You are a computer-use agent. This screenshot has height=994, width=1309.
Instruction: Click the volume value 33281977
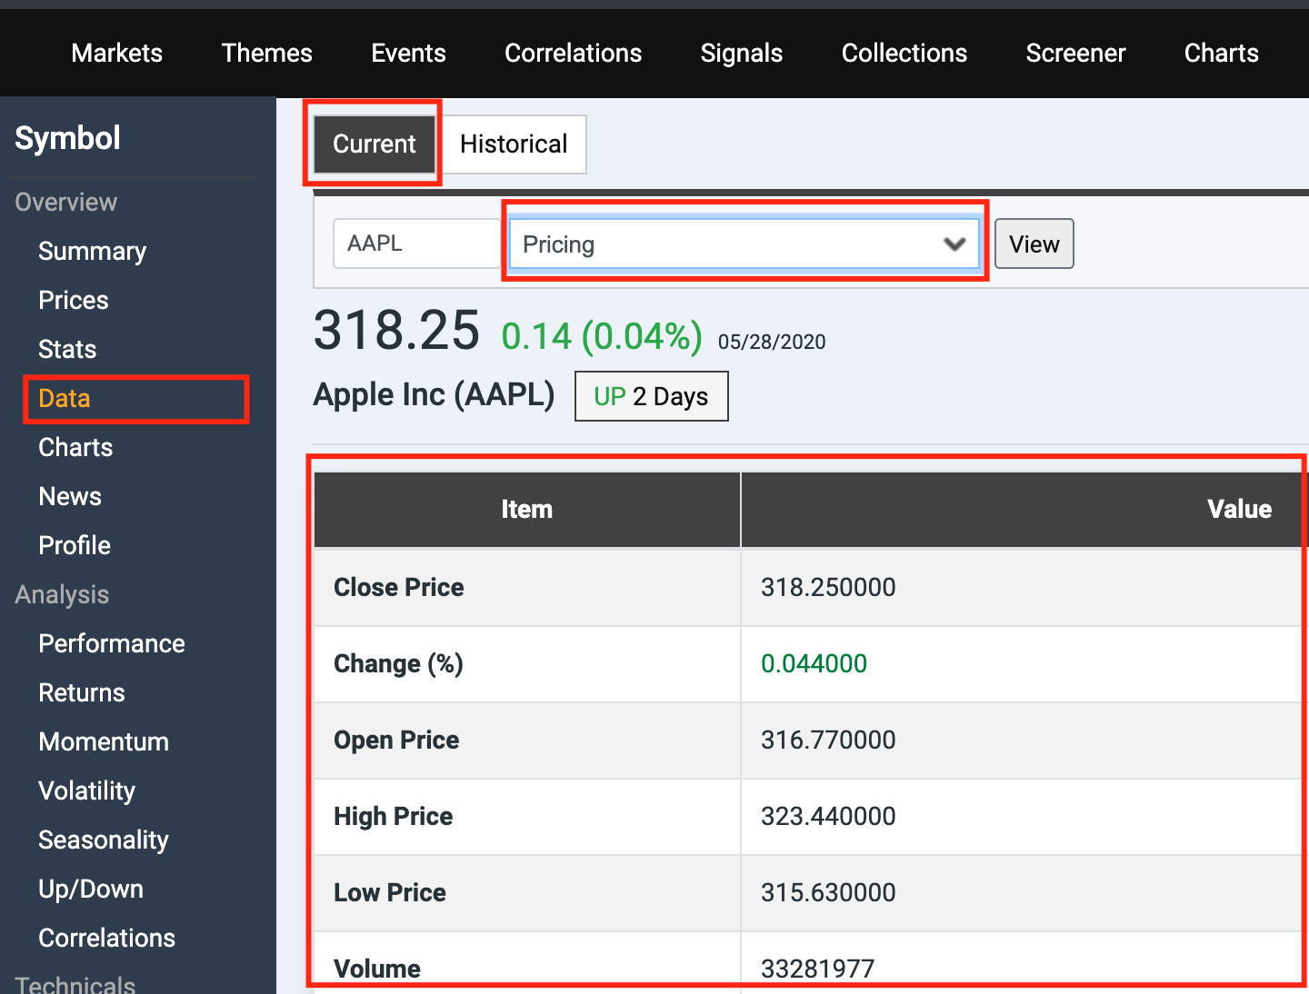(x=817, y=969)
